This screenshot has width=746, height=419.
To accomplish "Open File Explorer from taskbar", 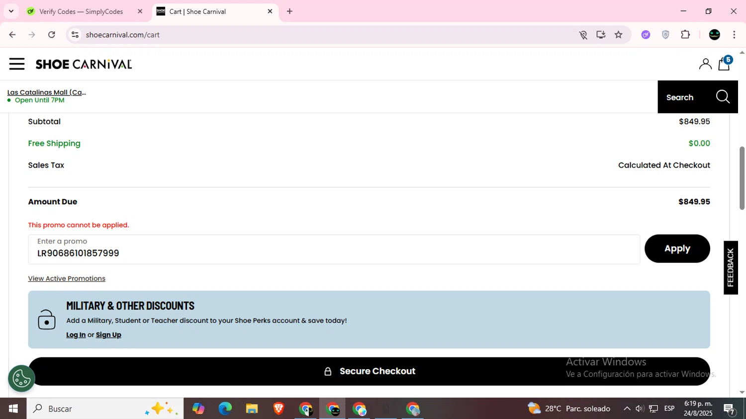I will [x=252, y=409].
